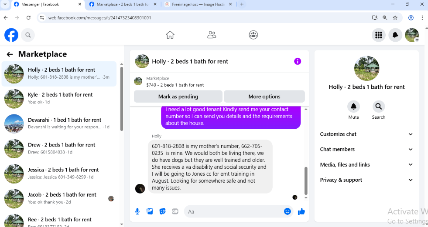Mute the conversation with bell icon
428x227 pixels.
353,107
